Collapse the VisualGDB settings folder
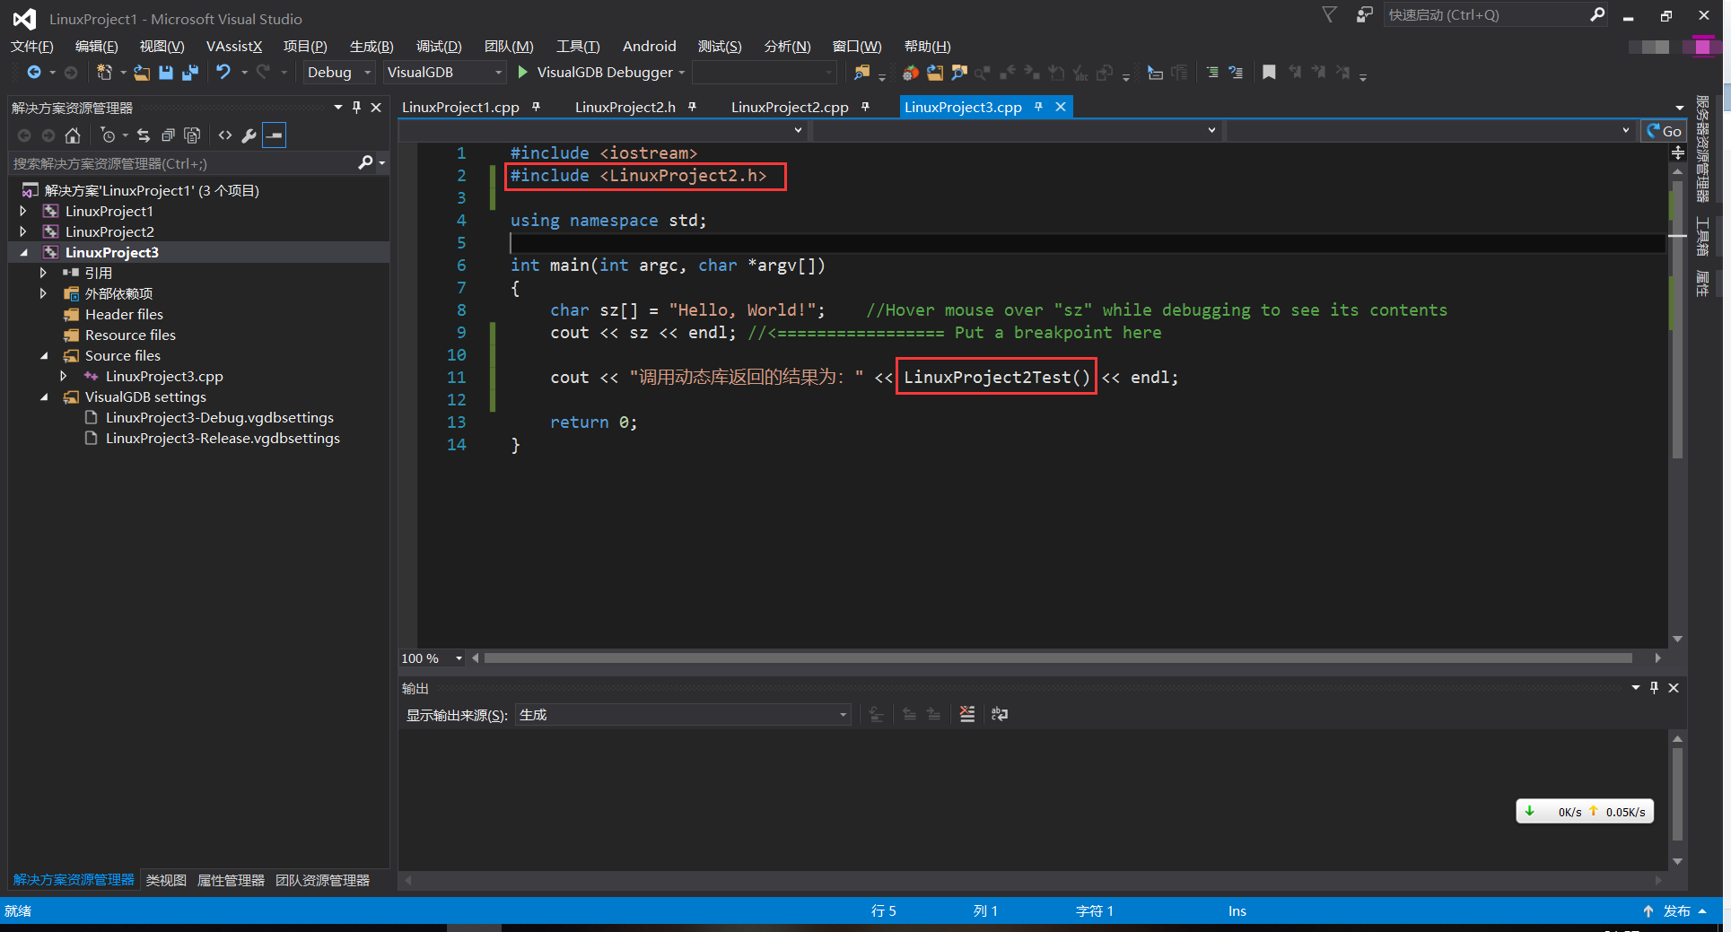Viewport: 1731px width, 932px height. pyautogui.click(x=44, y=396)
